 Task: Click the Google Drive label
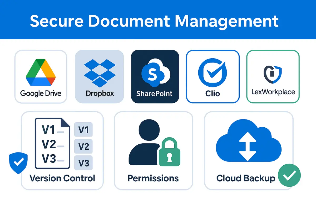pyautogui.click(x=41, y=93)
